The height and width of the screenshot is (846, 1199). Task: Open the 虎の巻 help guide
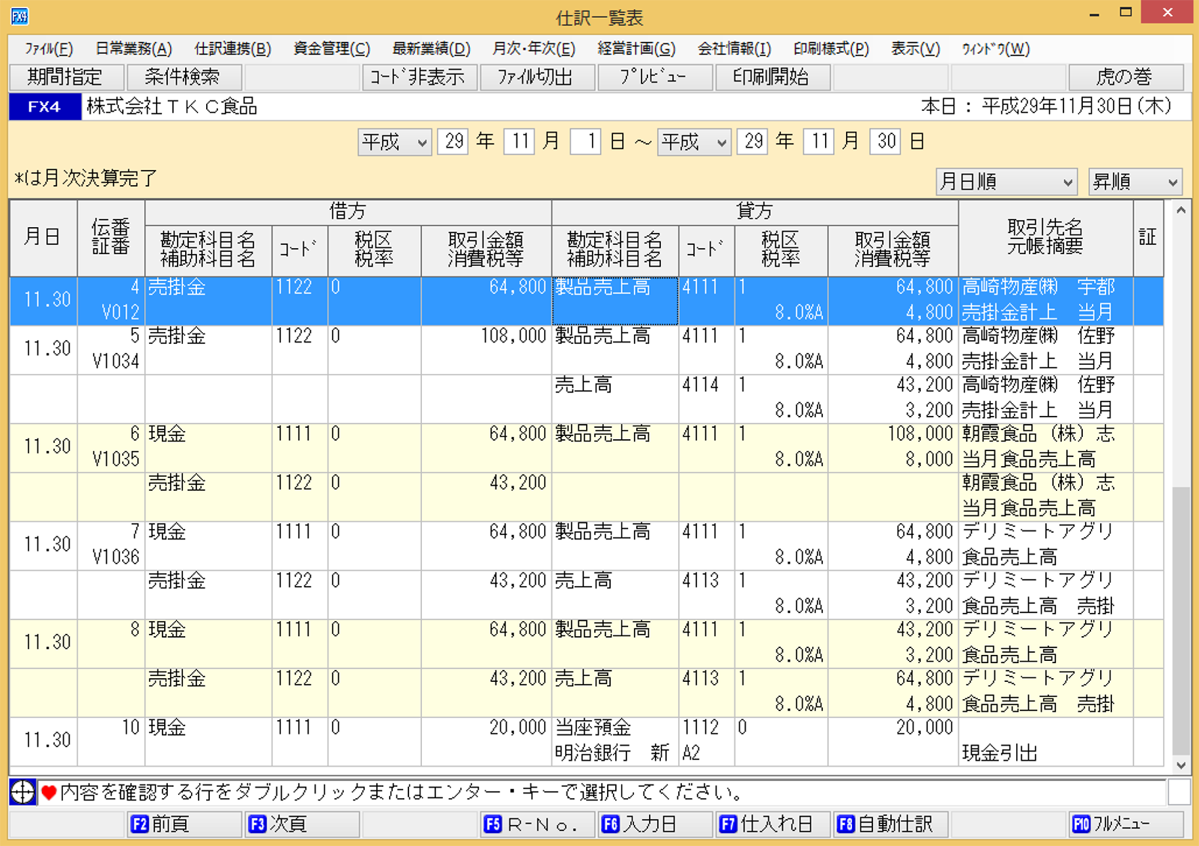[x=1126, y=77]
